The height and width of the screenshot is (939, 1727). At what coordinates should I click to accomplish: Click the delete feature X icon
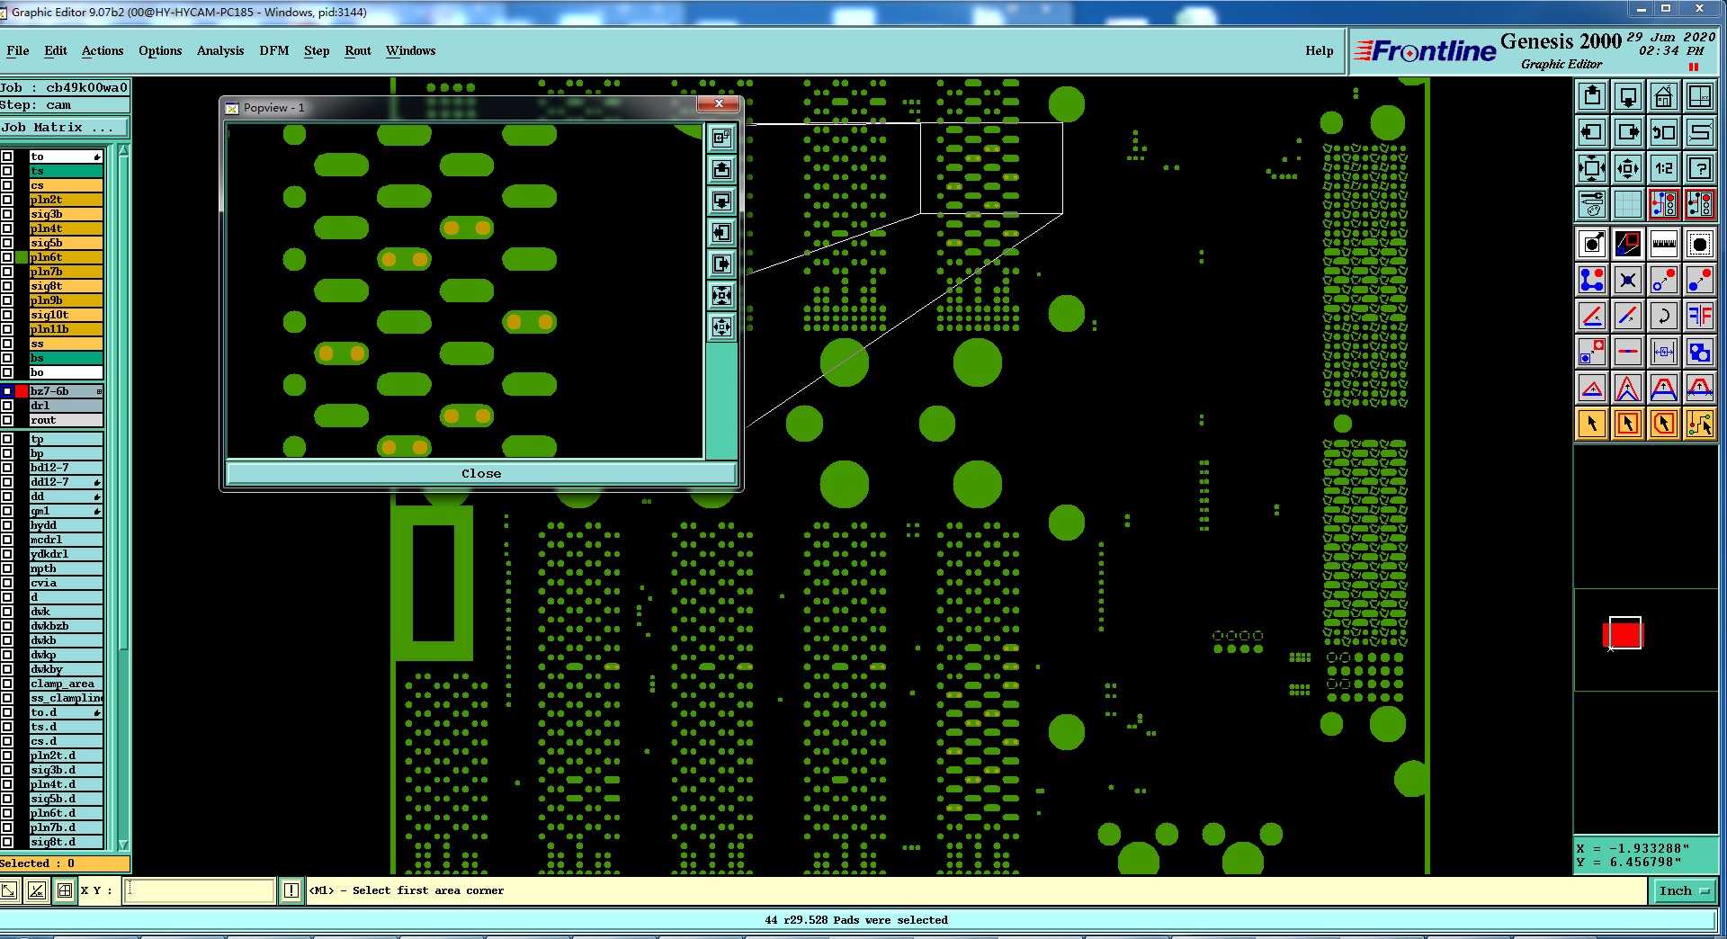pos(1628,280)
